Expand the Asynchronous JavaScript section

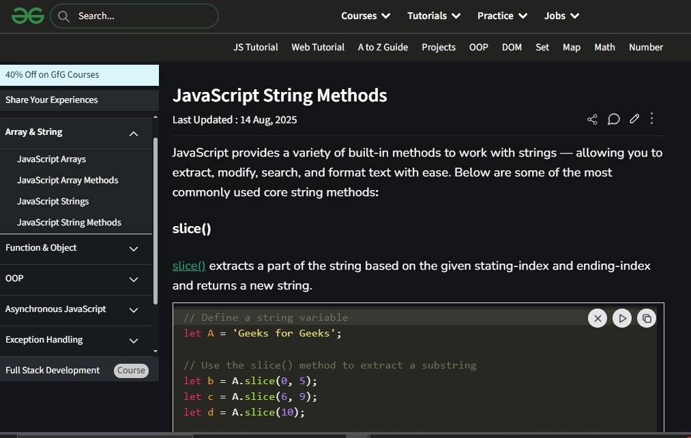134,311
